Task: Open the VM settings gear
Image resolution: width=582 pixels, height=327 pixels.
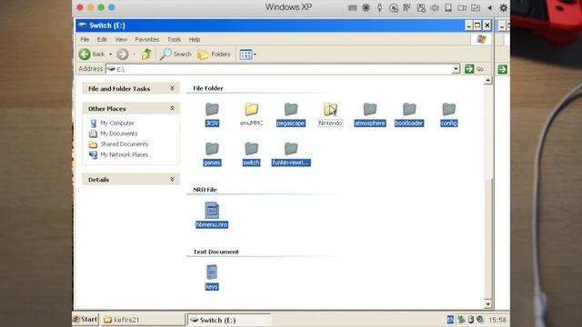Action: coord(503,8)
